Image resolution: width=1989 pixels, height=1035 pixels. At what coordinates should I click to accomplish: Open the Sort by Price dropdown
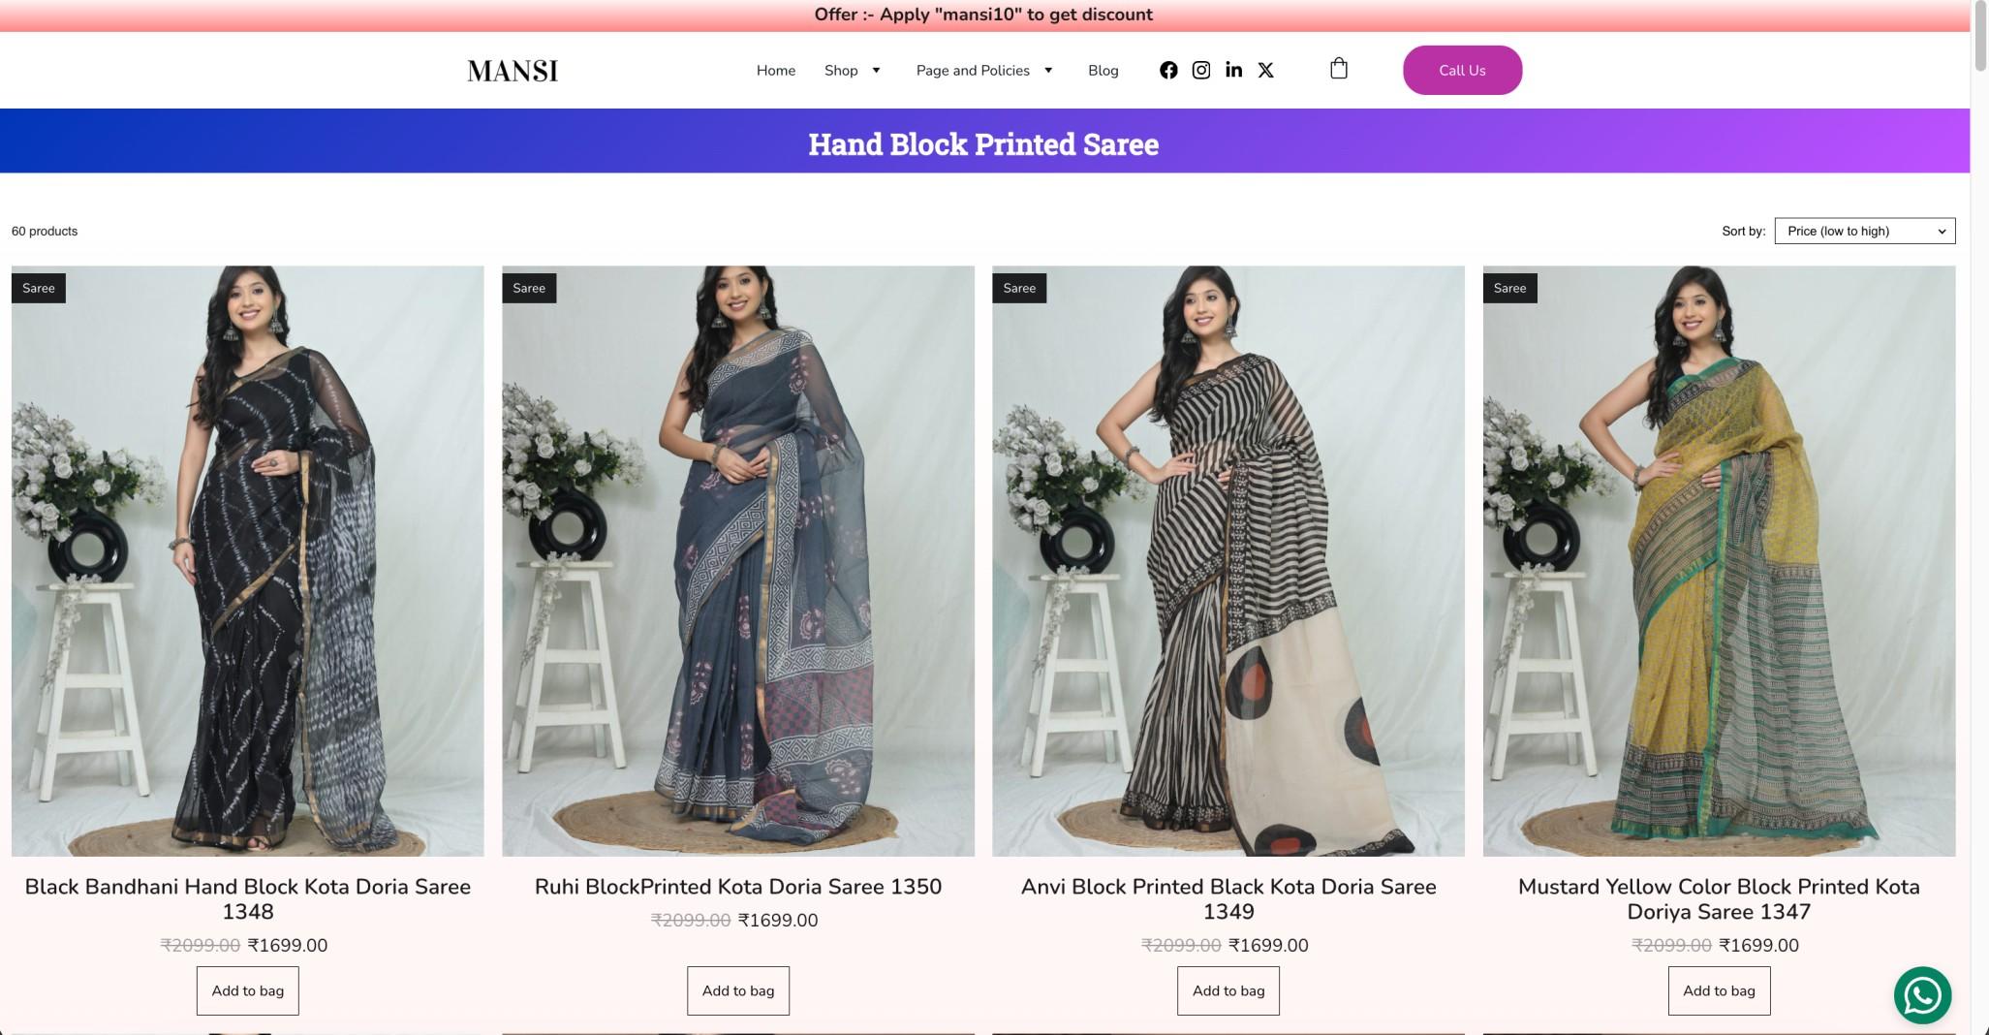pos(1865,231)
